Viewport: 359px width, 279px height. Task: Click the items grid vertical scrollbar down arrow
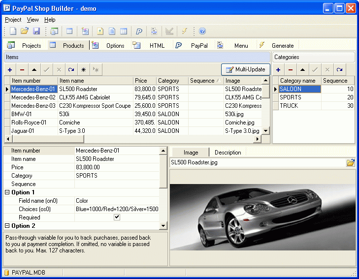[265, 131]
